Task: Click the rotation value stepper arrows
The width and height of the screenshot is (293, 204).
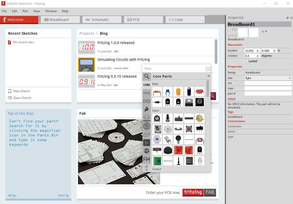Action: [258, 56]
